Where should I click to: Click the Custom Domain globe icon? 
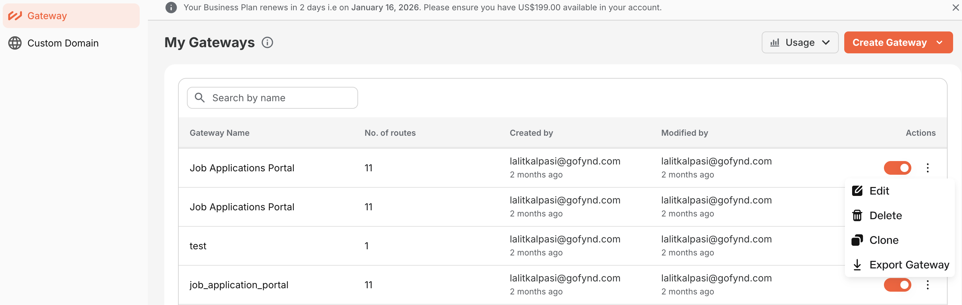15,43
